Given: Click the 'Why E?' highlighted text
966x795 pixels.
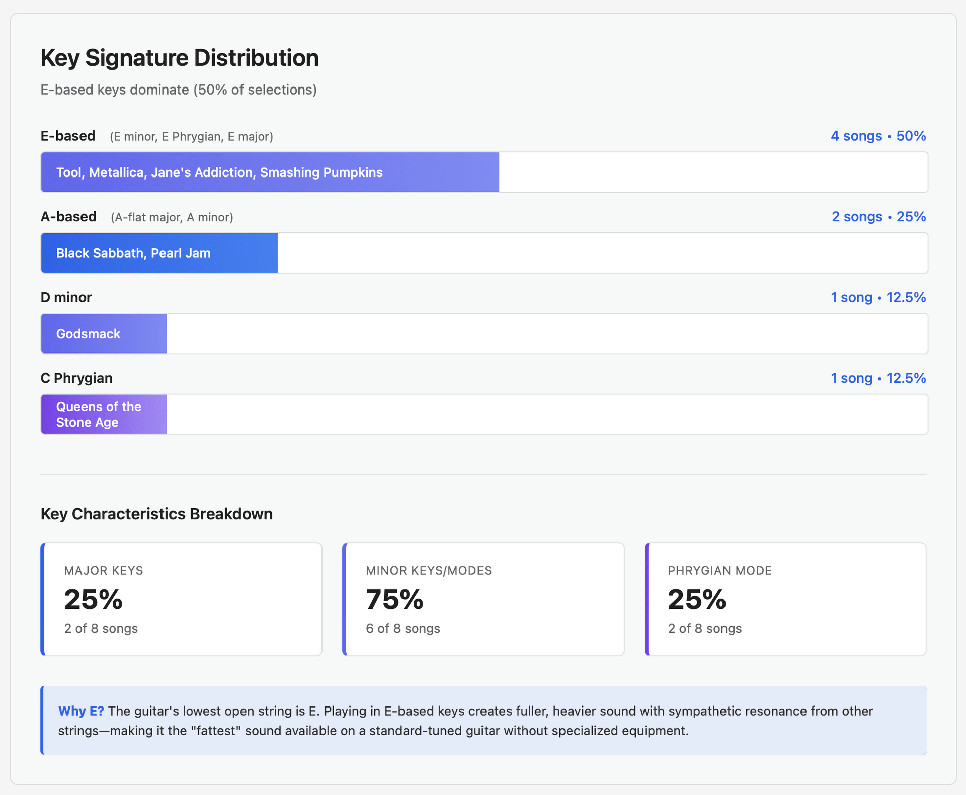Looking at the screenshot, I should (81, 711).
